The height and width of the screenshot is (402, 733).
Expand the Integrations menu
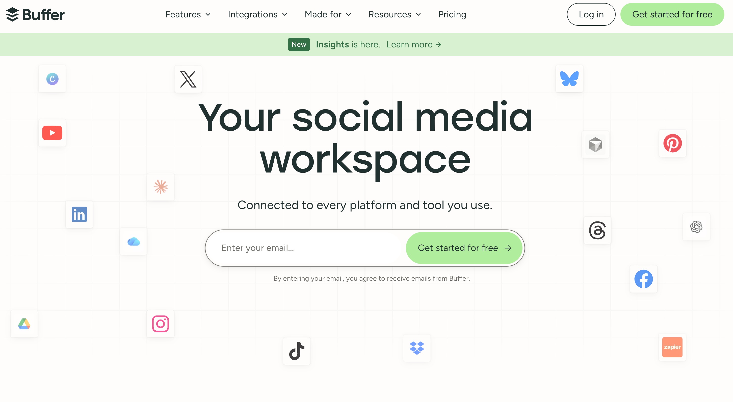(257, 14)
